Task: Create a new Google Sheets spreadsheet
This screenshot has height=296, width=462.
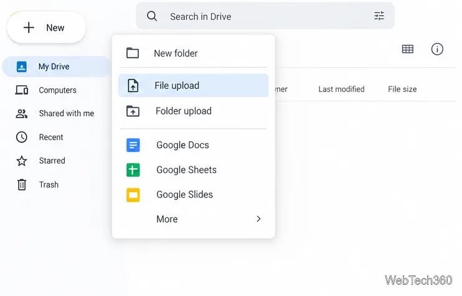Action: (x=193, y=170)
